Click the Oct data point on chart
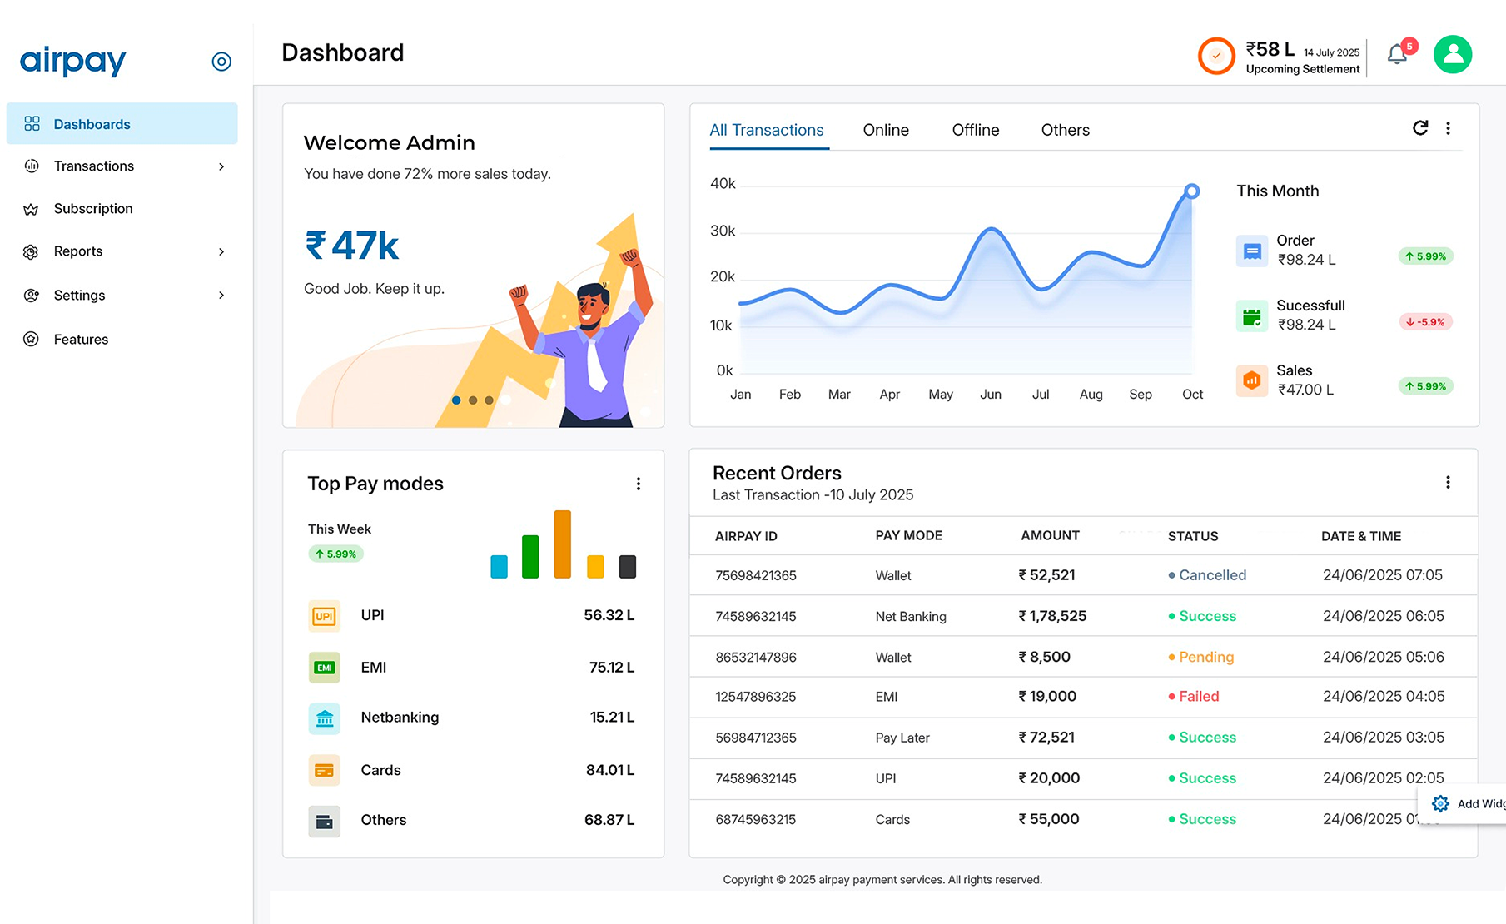 pos(1192,191)
